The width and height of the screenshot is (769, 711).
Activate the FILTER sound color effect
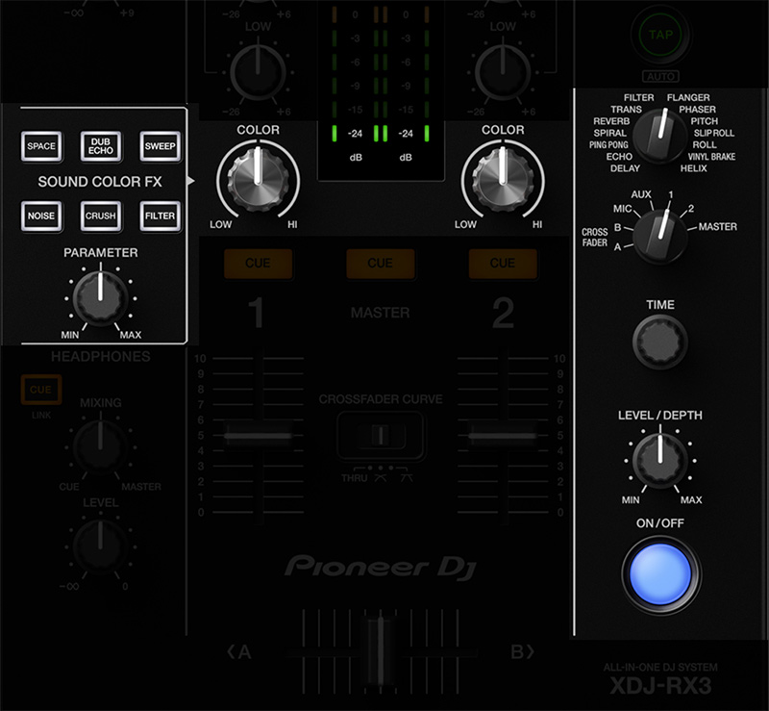[159, 216]
